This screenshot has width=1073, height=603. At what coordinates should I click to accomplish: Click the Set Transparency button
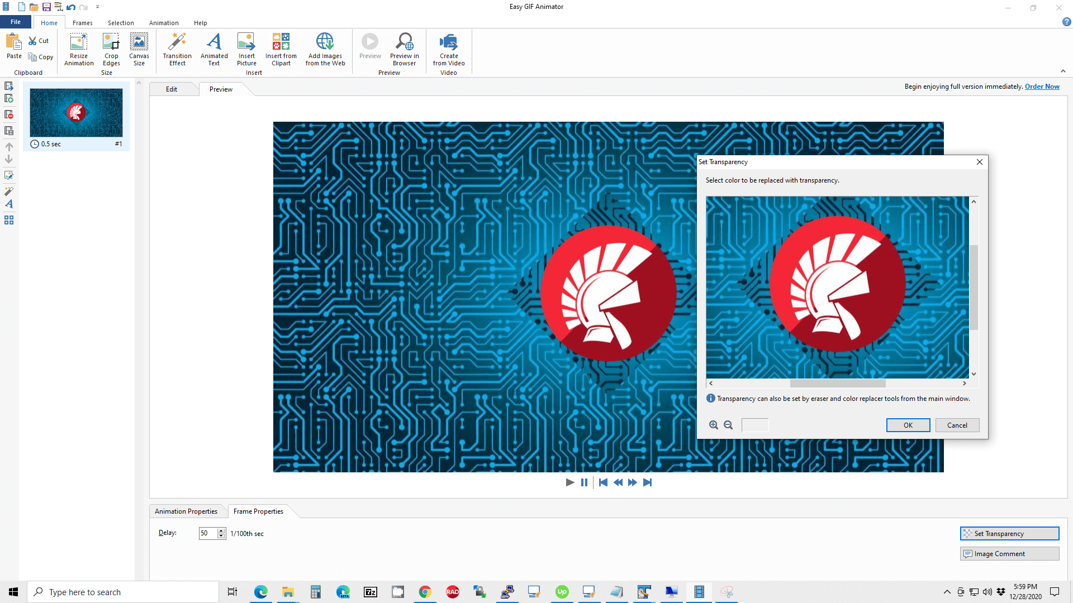[1010, 534]
